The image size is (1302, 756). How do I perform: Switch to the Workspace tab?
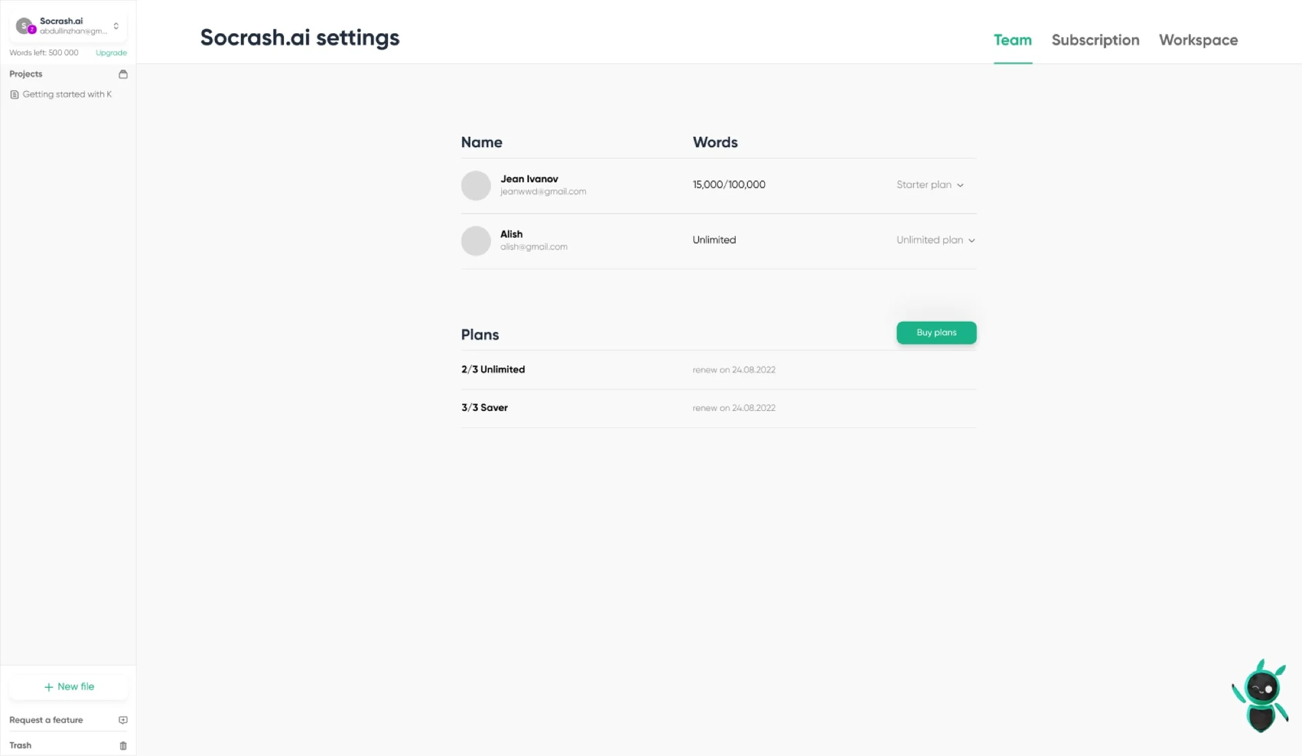coord(1198,40)
